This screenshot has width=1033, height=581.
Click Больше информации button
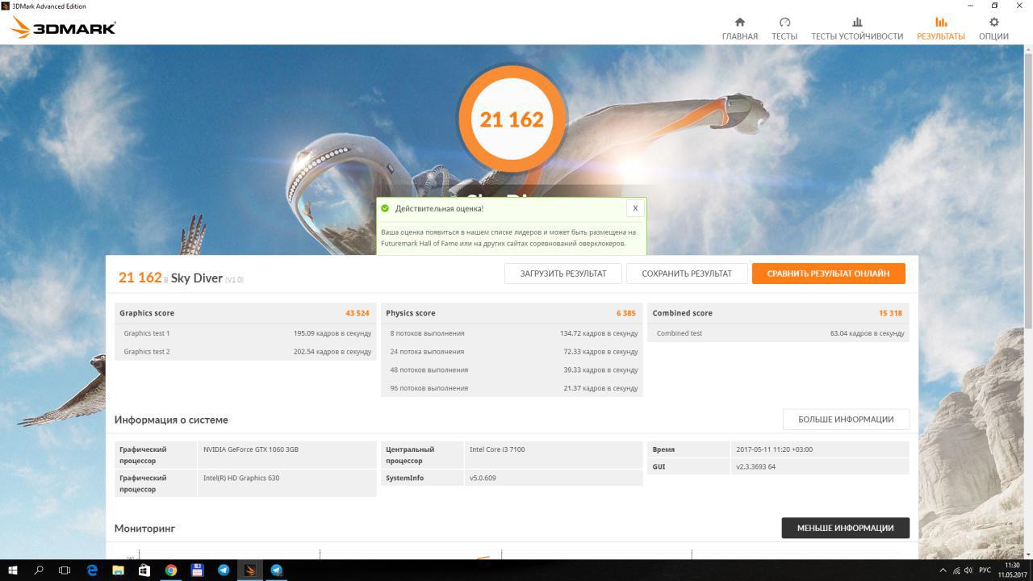click(x=846, y=420)
